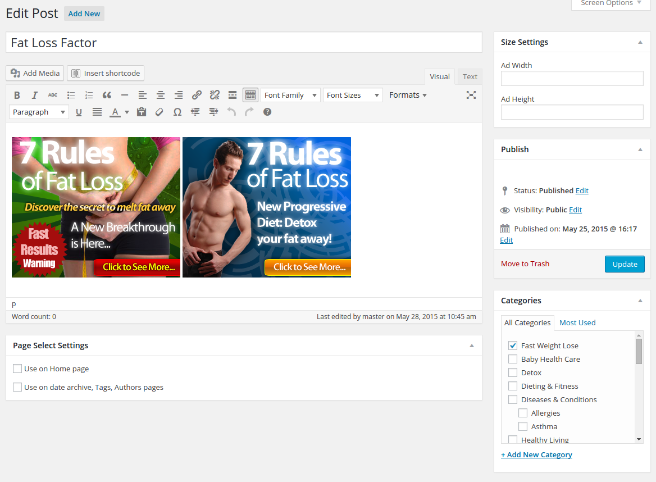This screenshot has width=656, height=482.
Task: Expand Screen Options
Action: pyautogui.click(x=611, y=4)
